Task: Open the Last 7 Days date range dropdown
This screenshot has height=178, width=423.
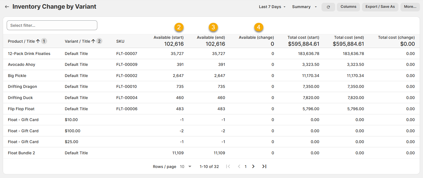Action: click(272, 7)
